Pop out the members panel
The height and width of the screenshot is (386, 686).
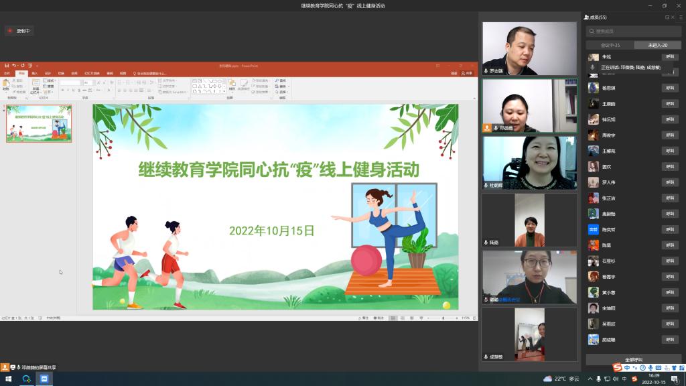click(667, 17)
